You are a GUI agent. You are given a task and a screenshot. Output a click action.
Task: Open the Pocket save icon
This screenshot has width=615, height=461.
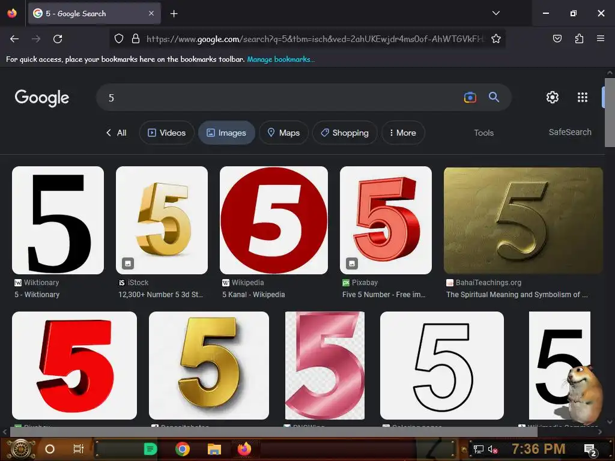pos(557,39)
